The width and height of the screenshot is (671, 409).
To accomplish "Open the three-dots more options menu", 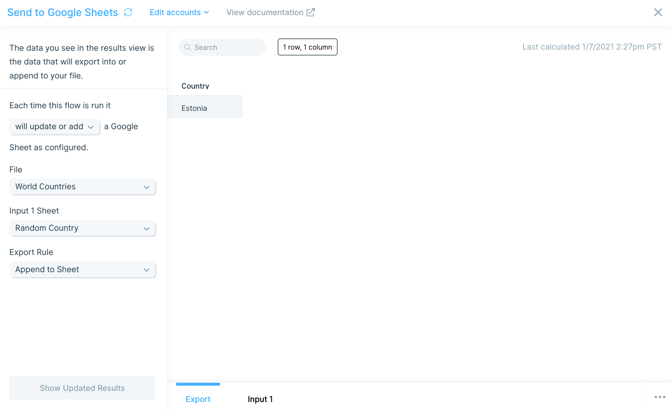I will click(660, 397).
